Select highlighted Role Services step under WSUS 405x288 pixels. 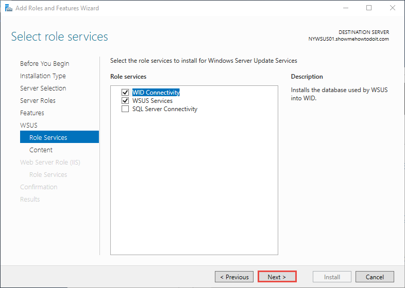point(59,137)
